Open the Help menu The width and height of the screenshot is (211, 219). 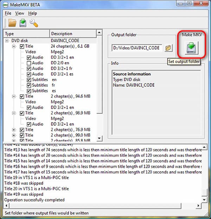[32, 13]
